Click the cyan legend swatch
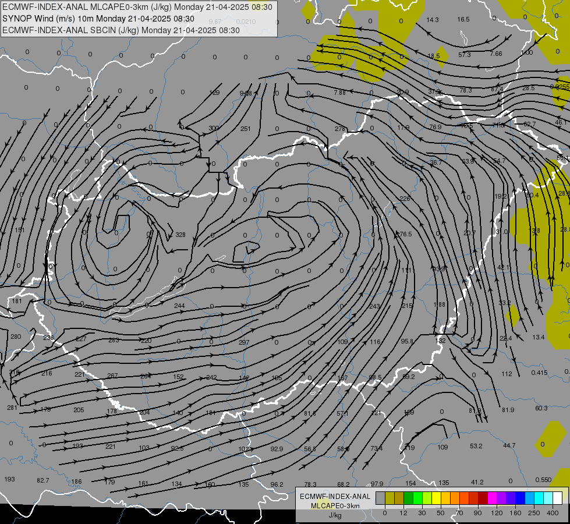 tap(539, 498)
